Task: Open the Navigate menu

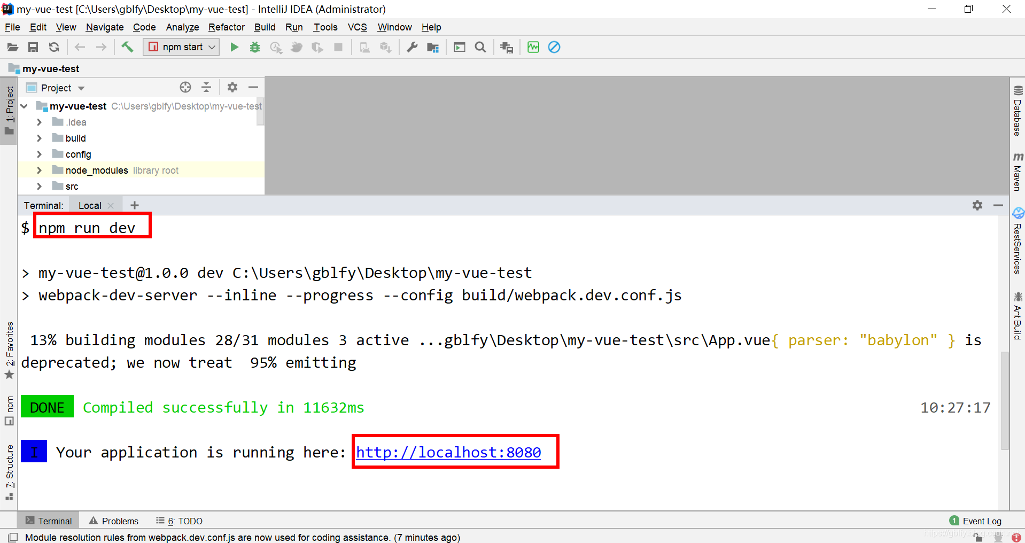Action: [105, 27]
